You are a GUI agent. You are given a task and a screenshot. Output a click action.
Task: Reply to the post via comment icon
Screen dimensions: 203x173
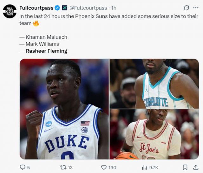tap(23, 167)
